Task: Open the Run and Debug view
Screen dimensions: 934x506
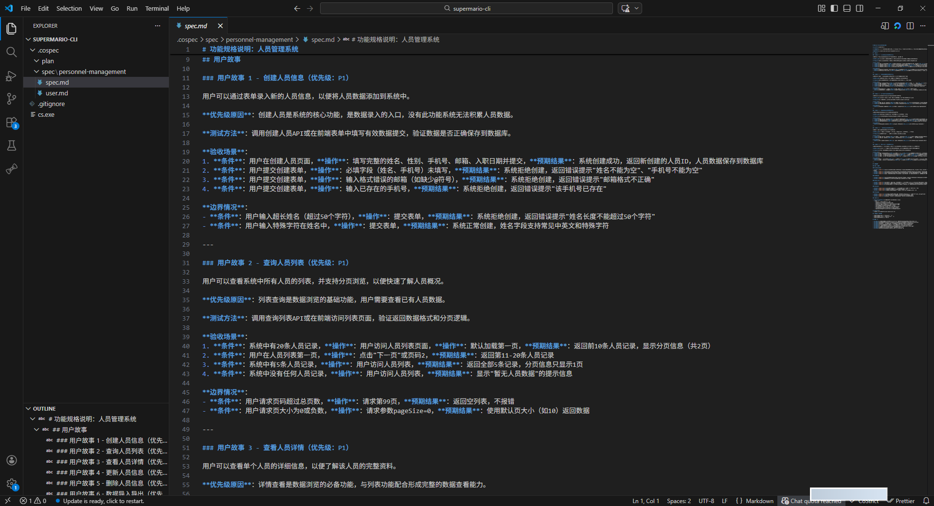Action: (12, 76)
